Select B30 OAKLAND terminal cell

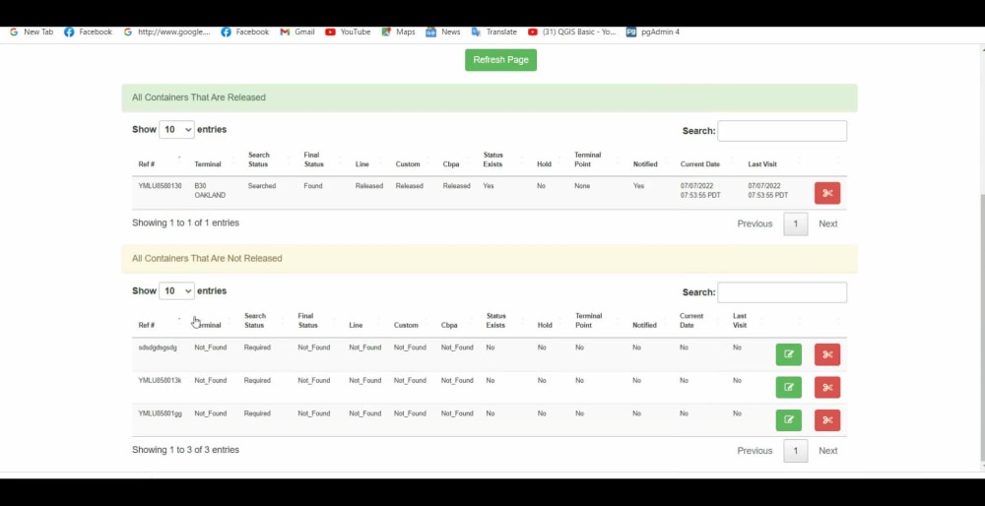coord(210,191)
